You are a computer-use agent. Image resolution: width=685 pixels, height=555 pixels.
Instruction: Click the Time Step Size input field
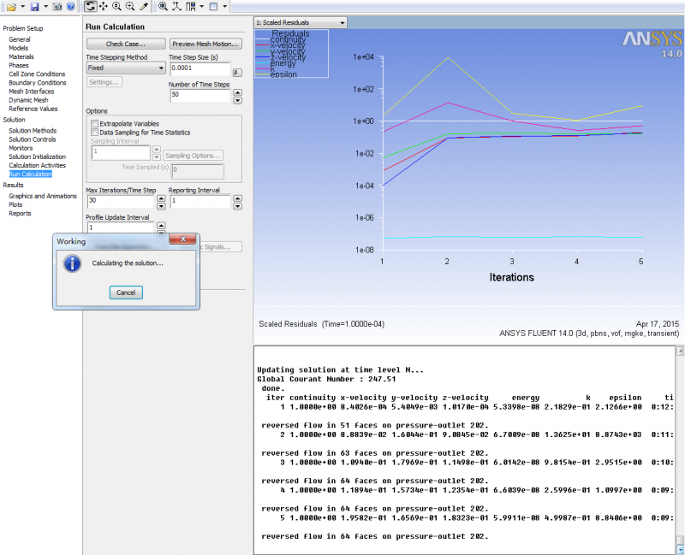[200, 68]
